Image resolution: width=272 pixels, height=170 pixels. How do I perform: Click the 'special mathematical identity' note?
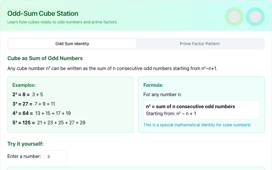pos(197,125)
